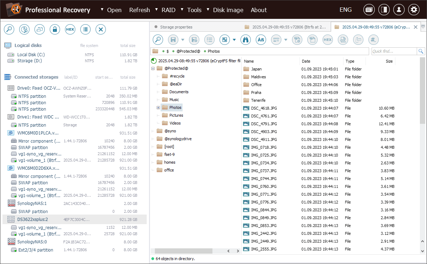Open the HEX viewer in the left storage toolbar

70,30
